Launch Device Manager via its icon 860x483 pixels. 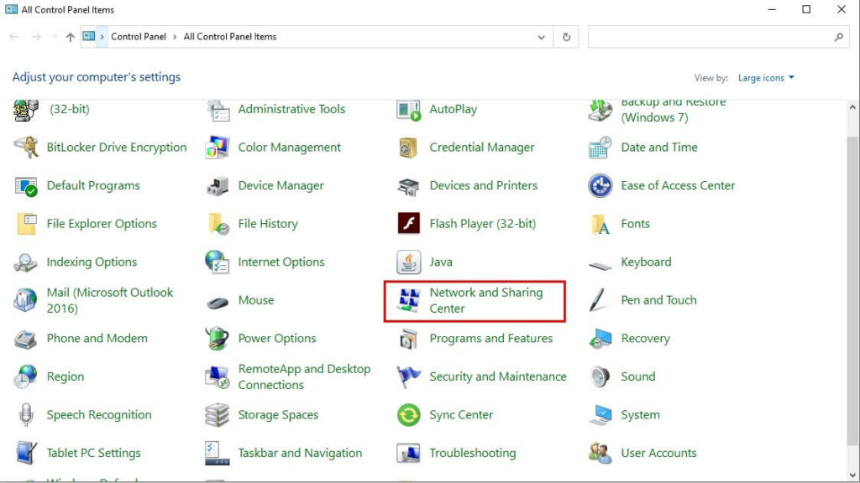(218, 185)
